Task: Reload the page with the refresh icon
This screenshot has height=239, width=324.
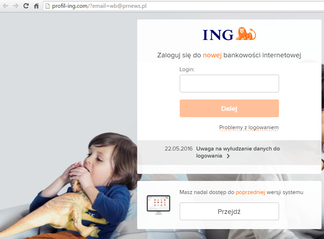Action: (x=26, y=6)
